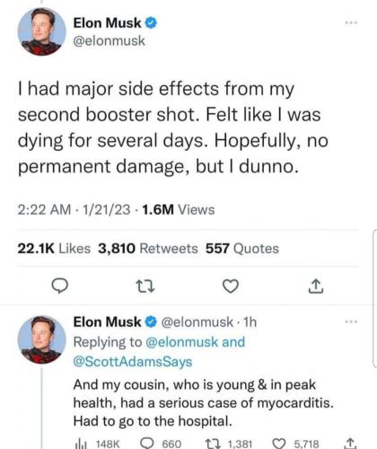View the 3,810 Retweets list
Screen dimensions: 377x449
(148, 249)
